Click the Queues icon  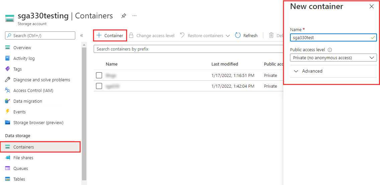pos(7,168)
